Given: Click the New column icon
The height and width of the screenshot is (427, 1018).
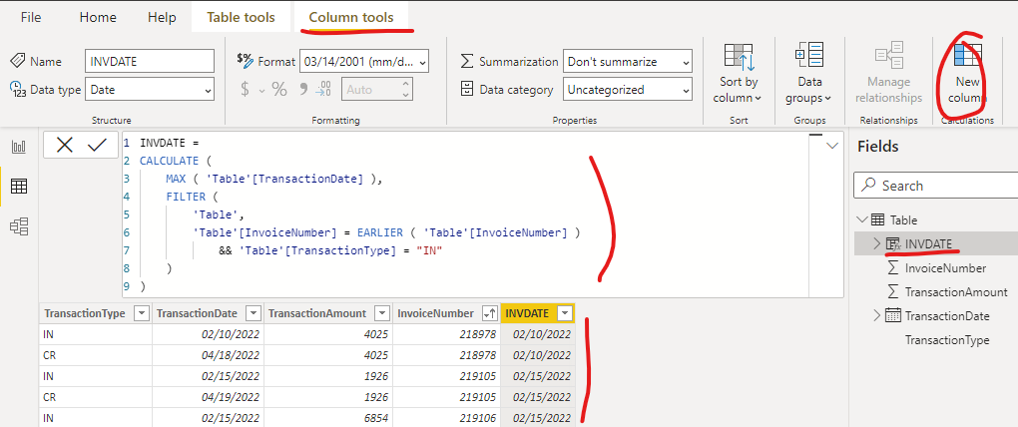Looking at the screenshot, I should click(967, 57).
